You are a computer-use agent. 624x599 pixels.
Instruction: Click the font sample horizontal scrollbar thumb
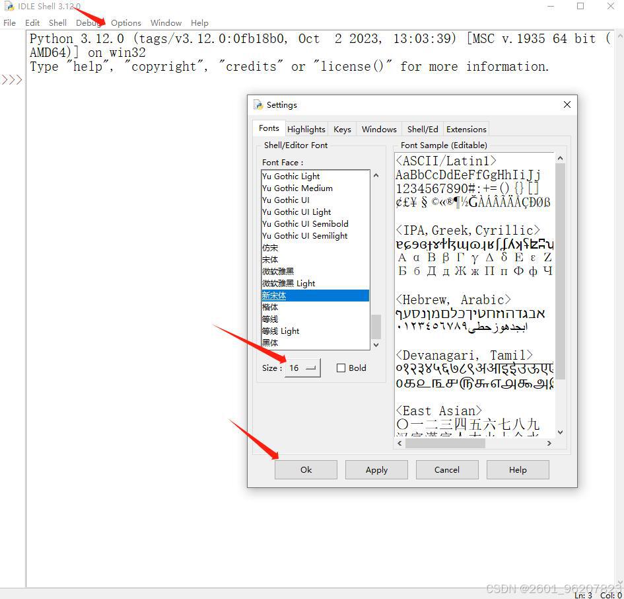[445, 443]
